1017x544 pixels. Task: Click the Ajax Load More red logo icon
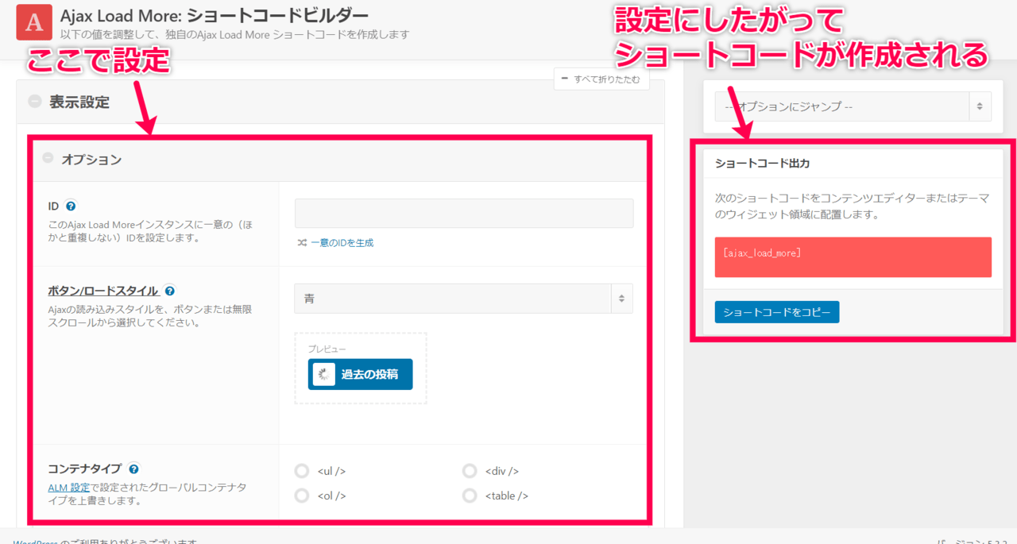[x=34, y=22]
